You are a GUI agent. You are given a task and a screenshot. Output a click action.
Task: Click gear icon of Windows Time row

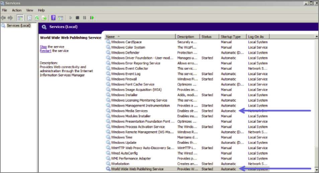tap(108, 137)
